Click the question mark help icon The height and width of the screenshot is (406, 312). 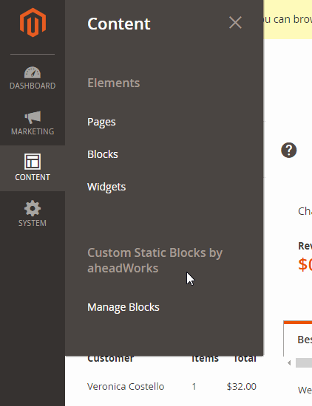point(288,150)
